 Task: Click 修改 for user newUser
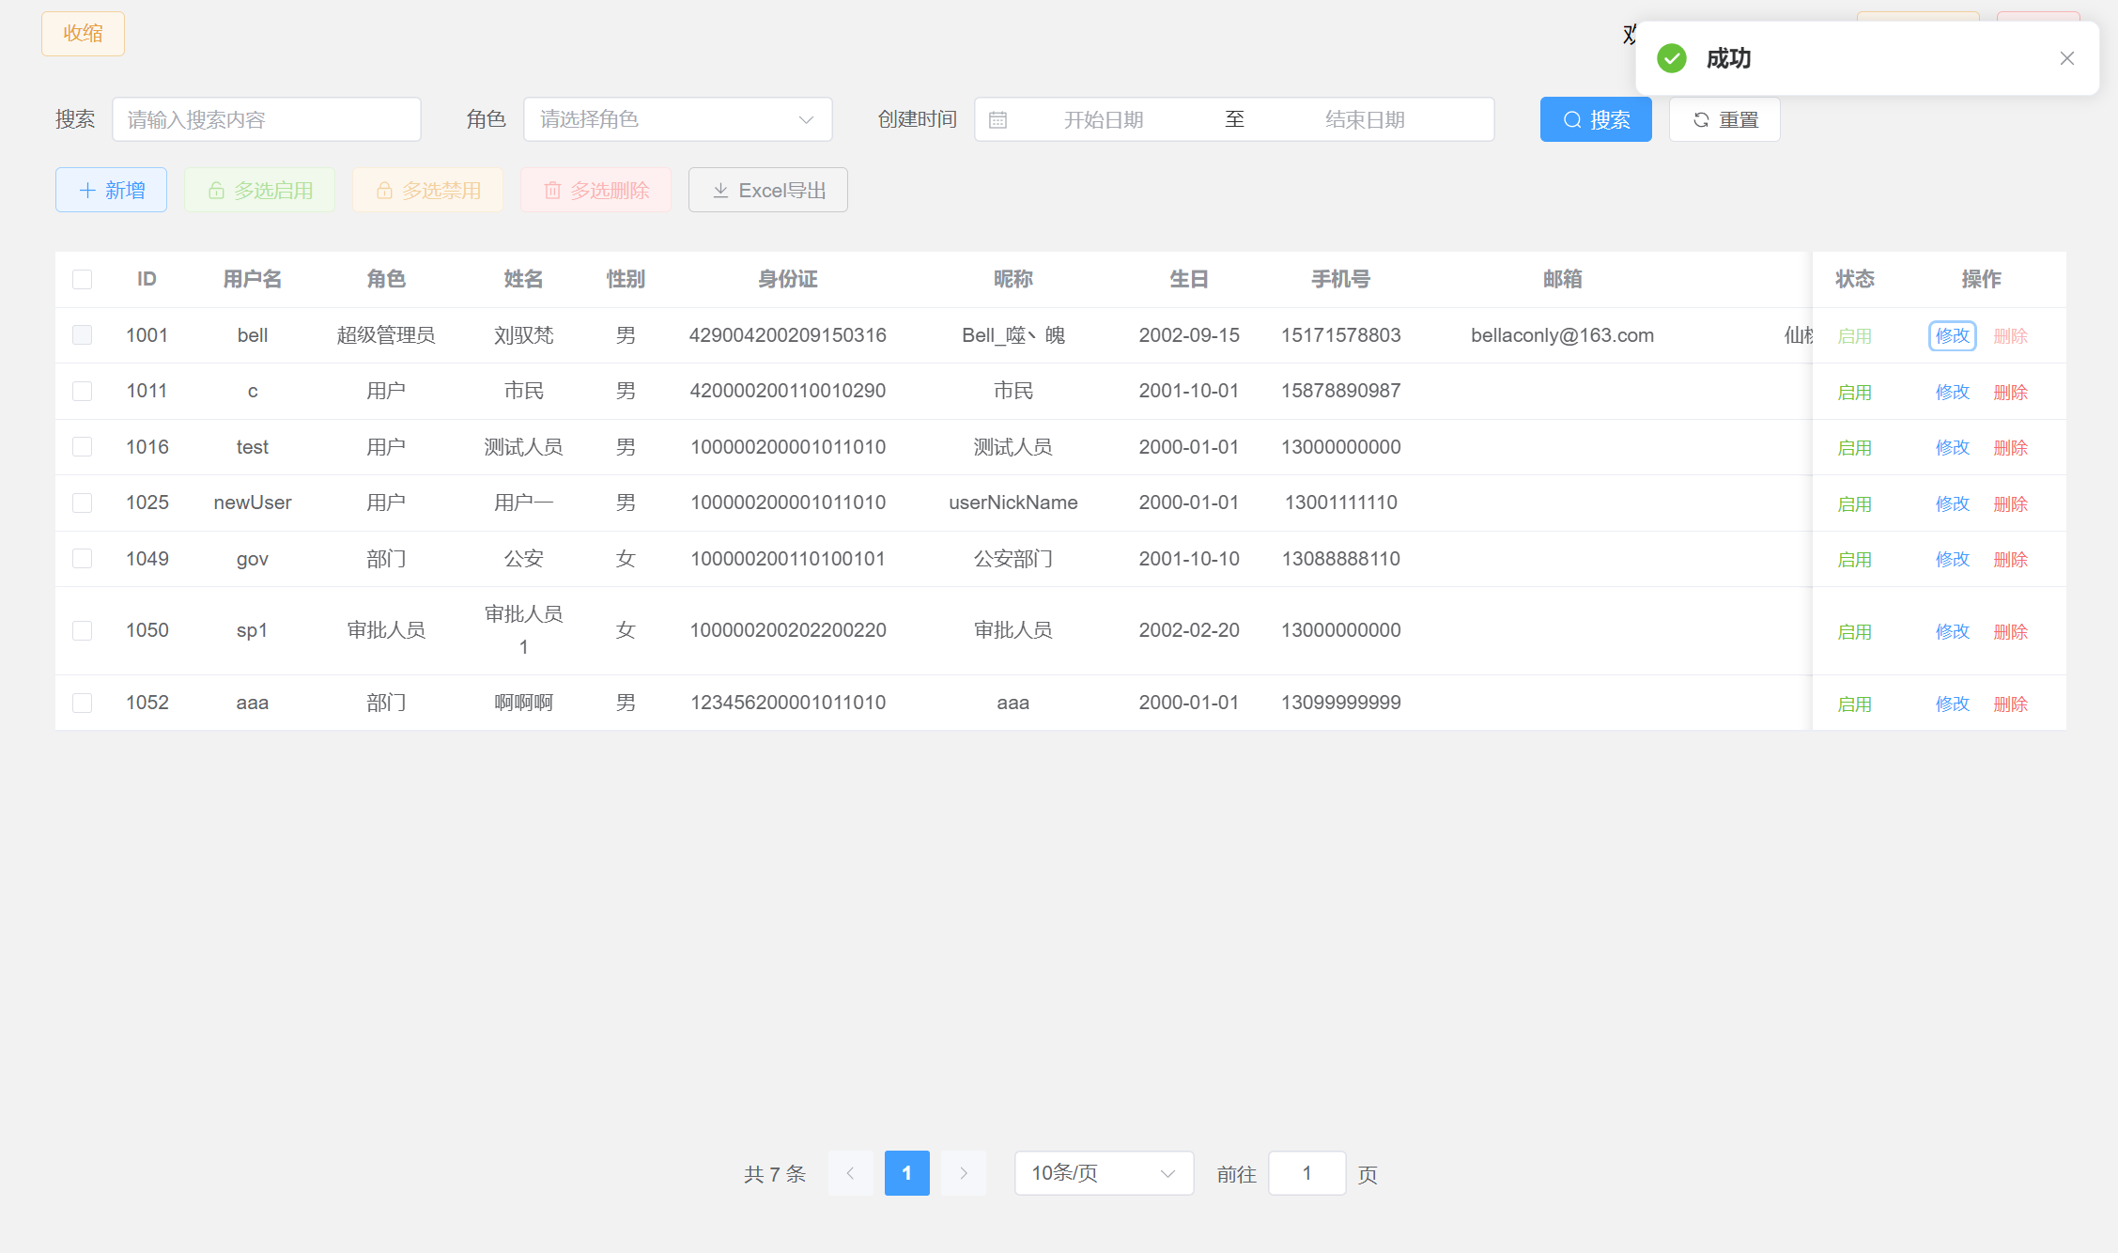pyautogui.click(x=1952, y=503)
